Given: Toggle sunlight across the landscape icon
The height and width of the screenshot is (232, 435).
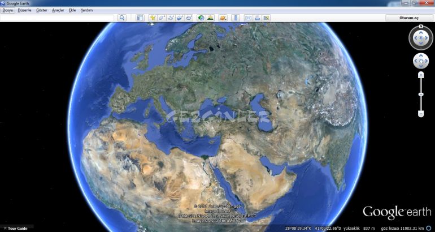Looking at the screenshot, I should click(x=210, y=18).
